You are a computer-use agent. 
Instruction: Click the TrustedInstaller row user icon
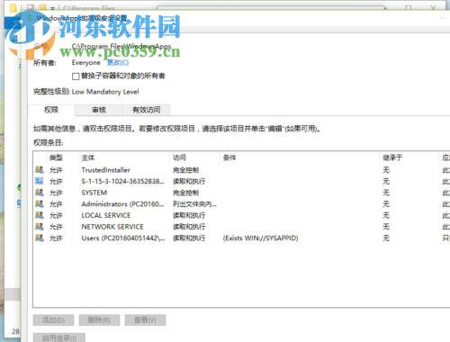(40, 170)
